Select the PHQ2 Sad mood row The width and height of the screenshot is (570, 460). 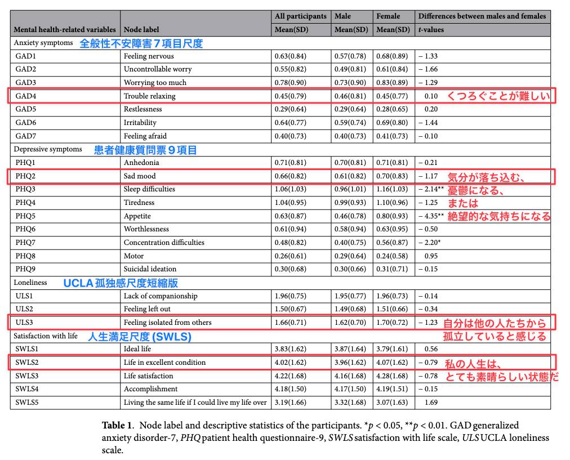point(281,176)
